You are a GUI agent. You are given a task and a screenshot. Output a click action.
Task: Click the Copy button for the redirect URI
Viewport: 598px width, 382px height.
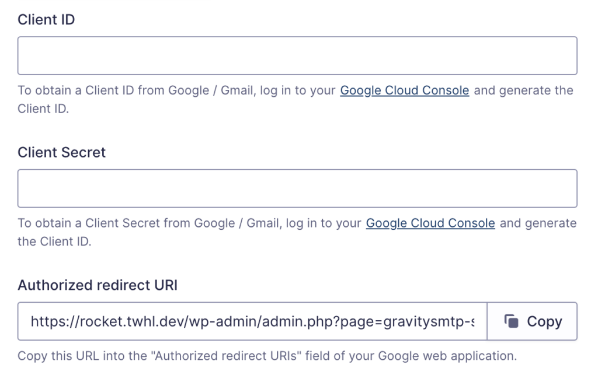532,321
